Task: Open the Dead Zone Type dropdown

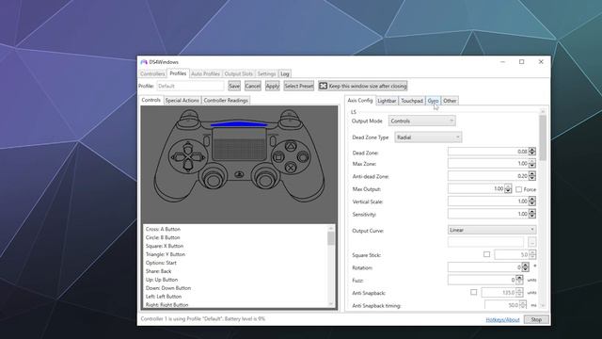Action: tap(428, 137)
